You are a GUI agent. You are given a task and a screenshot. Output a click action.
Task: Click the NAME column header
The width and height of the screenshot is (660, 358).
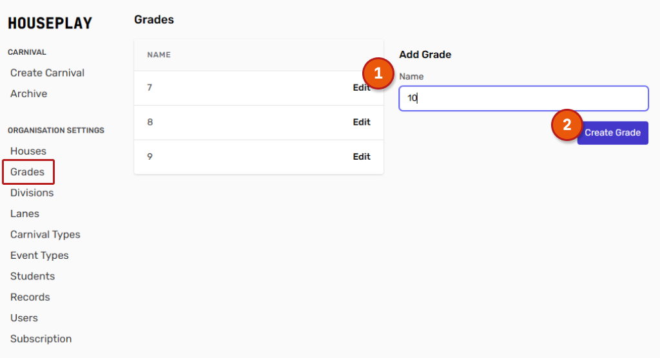pyautogui.click(x=159, y=55)
